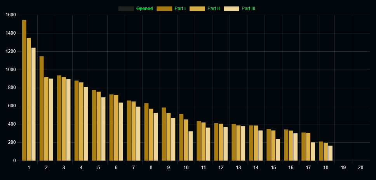Click the y-axis label 200

coord(12,143)
